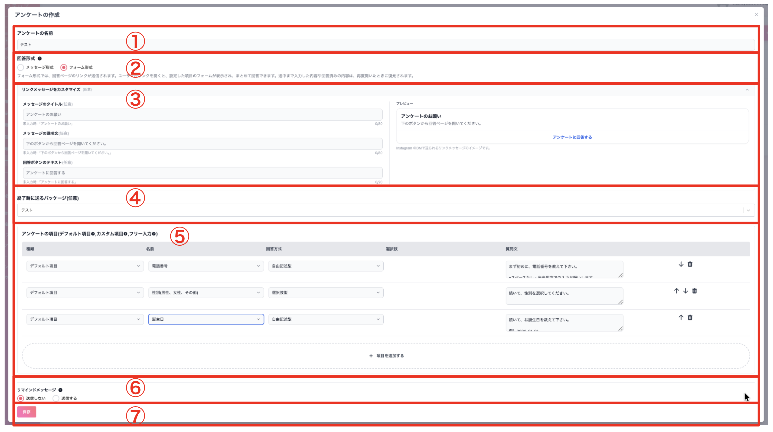The height and width of the screenshot is (432, 773).
Task: Click the 性別 question text area
Action: (564, 296)
